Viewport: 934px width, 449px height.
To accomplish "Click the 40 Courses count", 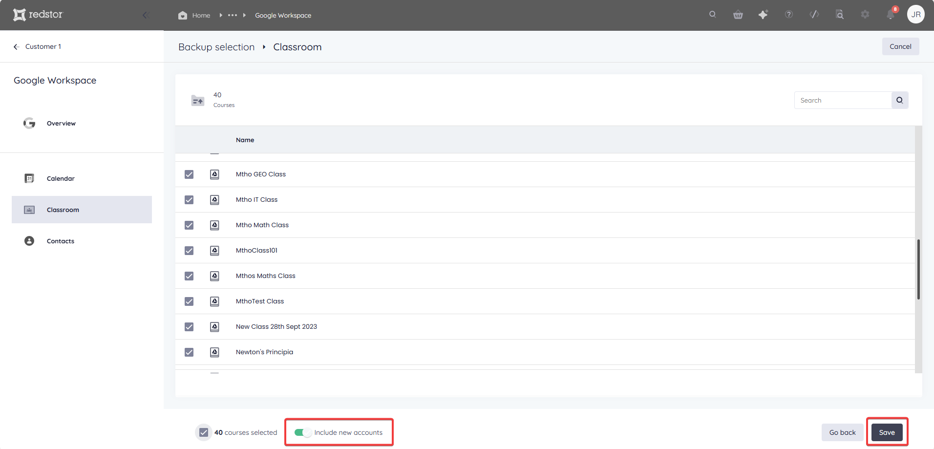I will click(224, 100).
